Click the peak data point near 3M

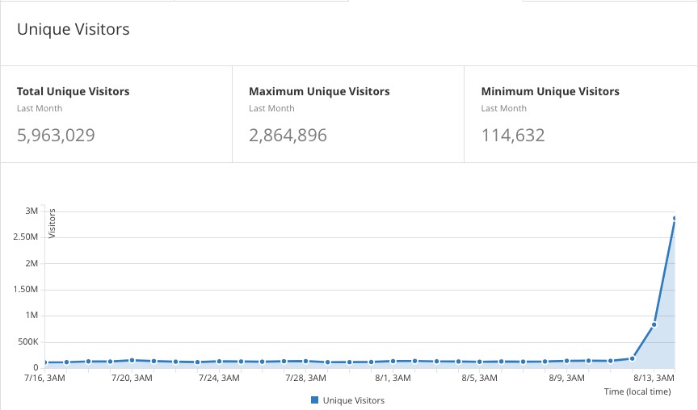click(675, 219)
